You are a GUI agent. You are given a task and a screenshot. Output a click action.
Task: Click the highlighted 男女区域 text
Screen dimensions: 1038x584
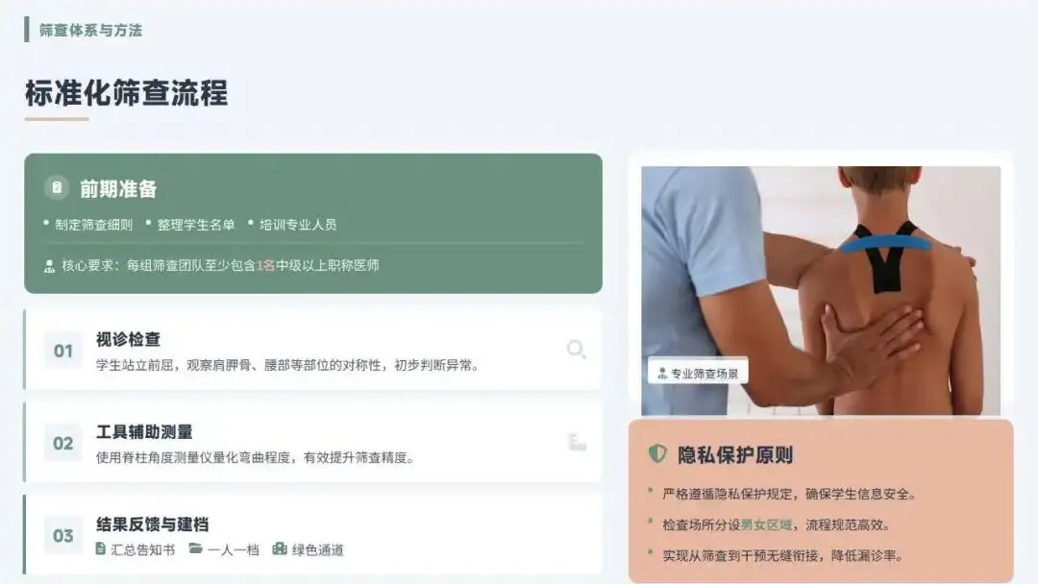click(766, 524)
